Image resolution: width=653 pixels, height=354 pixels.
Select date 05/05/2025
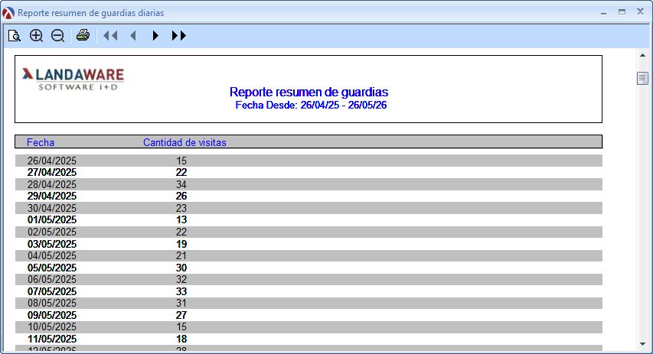(x=52, y=268)
